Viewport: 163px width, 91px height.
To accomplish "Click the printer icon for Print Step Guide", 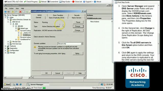I will click(116, 2).
